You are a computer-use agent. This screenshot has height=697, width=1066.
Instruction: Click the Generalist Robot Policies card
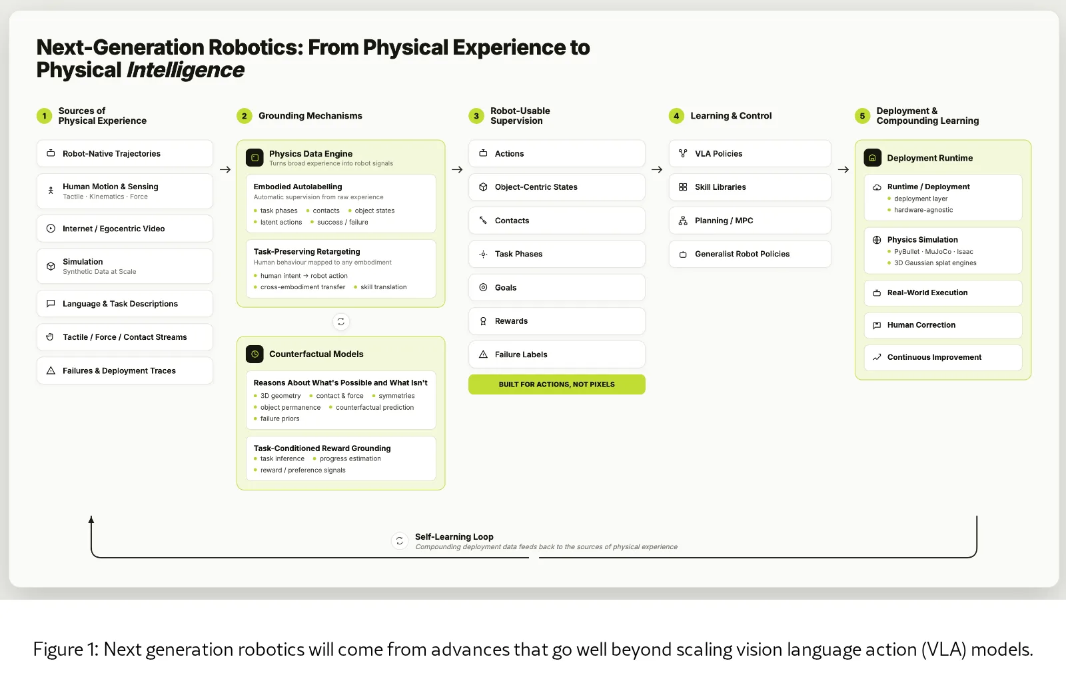pos(750,254)
